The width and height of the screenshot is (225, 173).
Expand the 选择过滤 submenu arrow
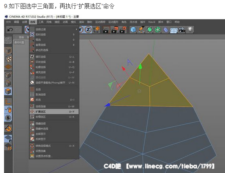coord(76,29)
